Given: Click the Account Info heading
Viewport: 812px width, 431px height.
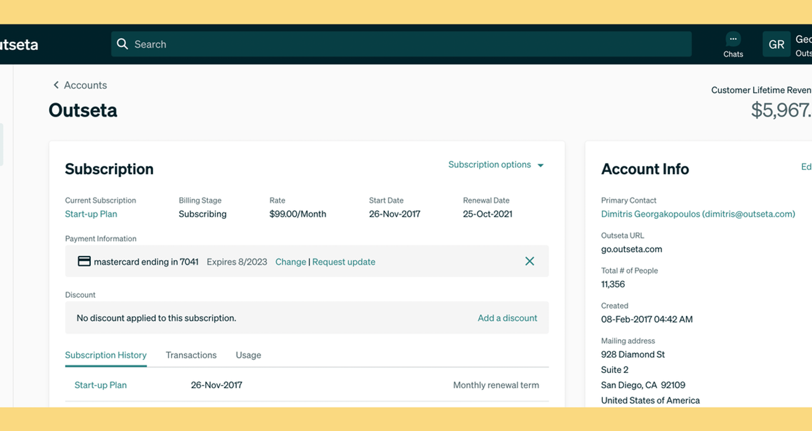Looking at the screenshot, I should point(645,169).
